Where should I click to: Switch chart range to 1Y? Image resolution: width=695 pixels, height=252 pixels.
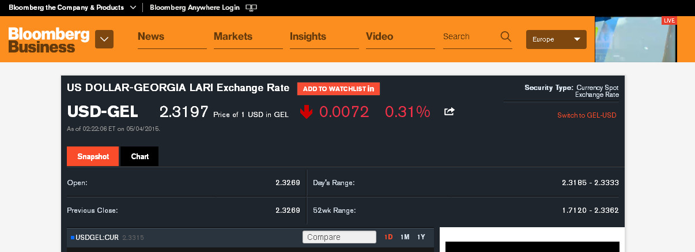(x=421, y=237)
